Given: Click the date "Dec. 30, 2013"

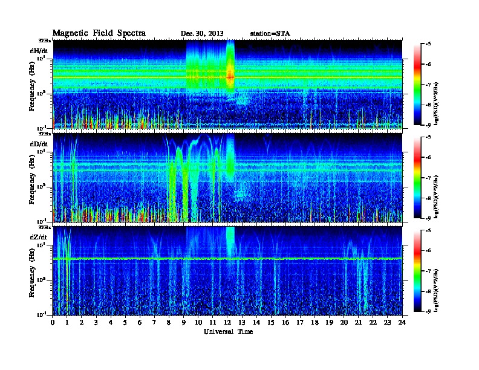Looking at the screenshot, I should click(202, 34).
